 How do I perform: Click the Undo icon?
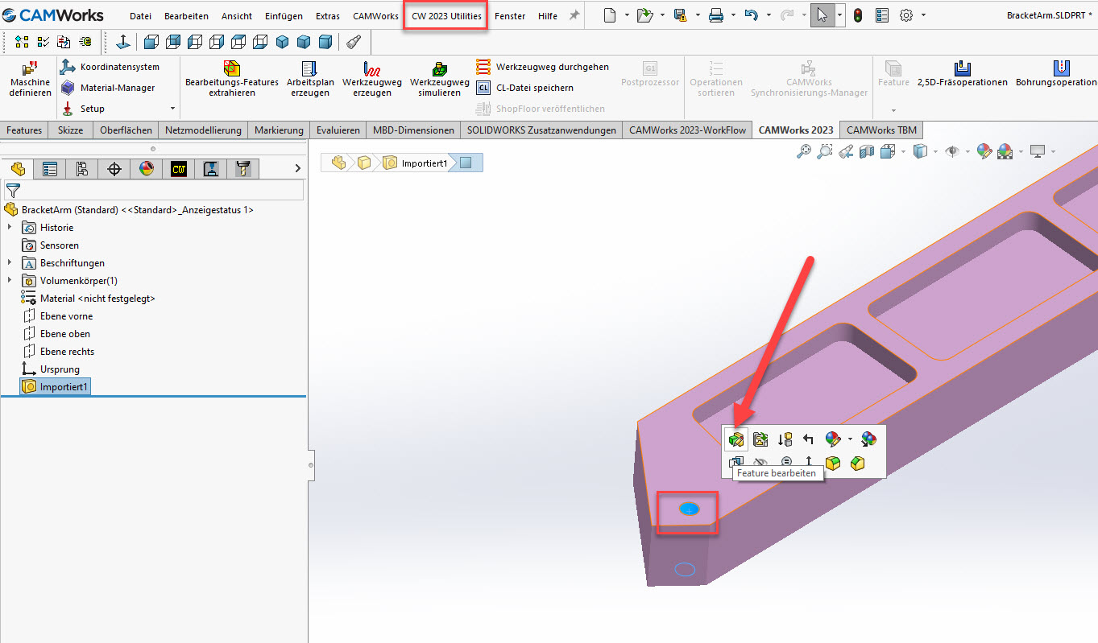pos(751,15)
